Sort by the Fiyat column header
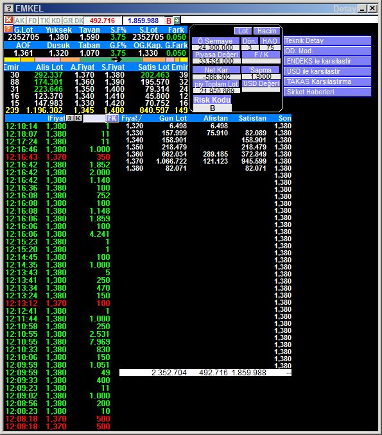Screen dimensions: 382x435 [132, 118]
